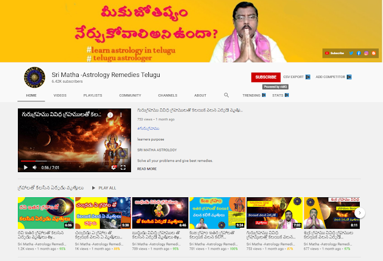Open title of the 677 views video

[x=328, y=235]
